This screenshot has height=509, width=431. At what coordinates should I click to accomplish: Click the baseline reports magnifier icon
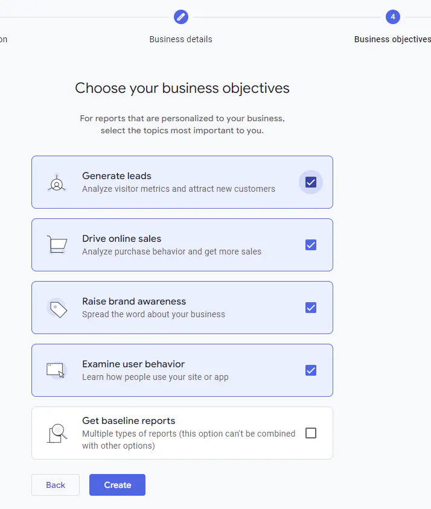pos(57,433)
